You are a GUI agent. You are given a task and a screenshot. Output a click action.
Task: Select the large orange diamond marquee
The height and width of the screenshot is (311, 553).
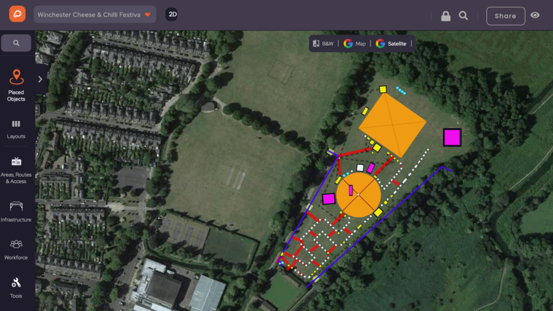click(x=393, y=125)
